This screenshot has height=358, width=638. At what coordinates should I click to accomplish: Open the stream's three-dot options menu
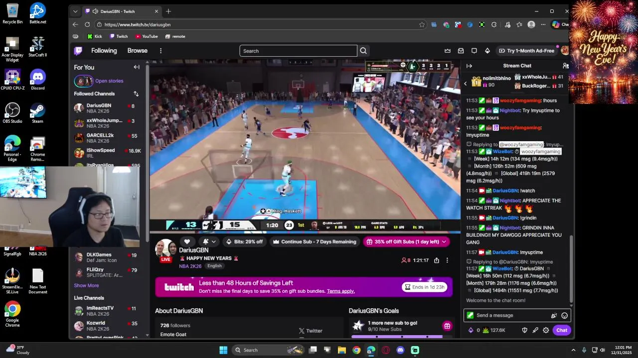coord(447,260)
